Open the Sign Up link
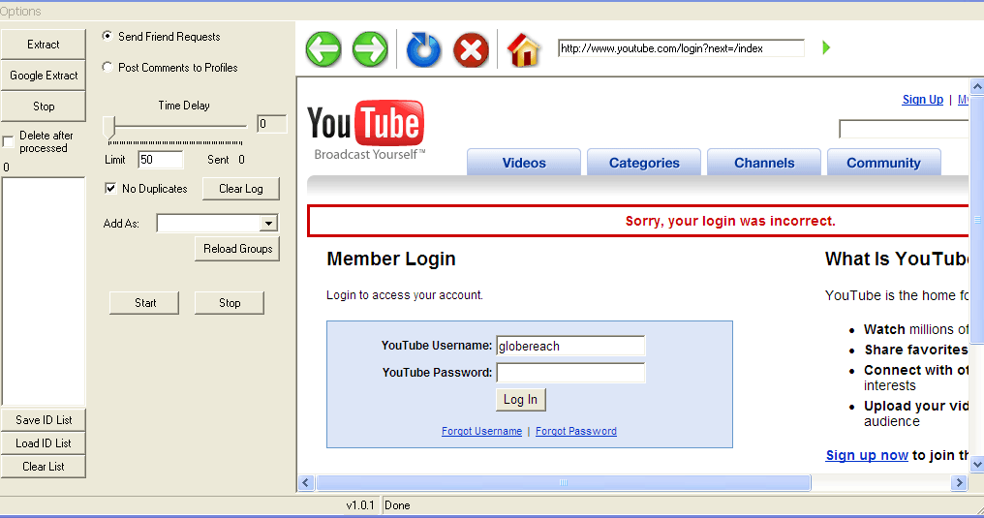Viewport: 984px width, 518px height. pyautogui.click(x=922, y=99)
